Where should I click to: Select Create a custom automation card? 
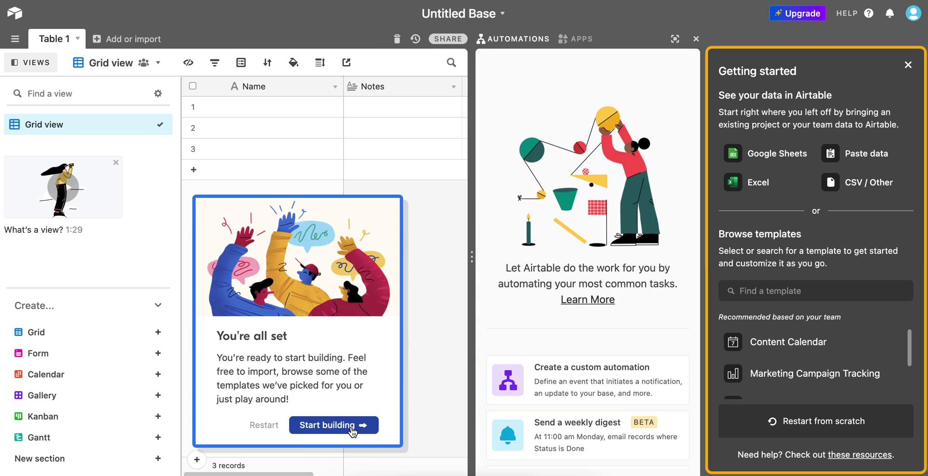tap(588, 380)
